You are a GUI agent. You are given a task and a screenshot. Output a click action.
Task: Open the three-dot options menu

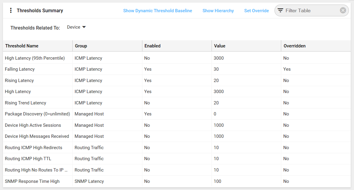tap(11, 10)
